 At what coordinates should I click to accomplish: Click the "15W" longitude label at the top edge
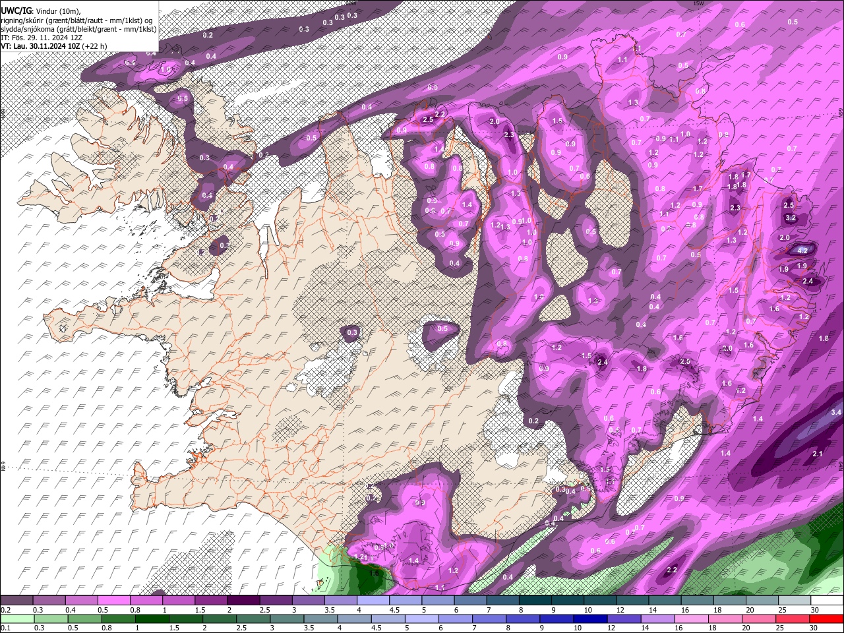(698, 3)
